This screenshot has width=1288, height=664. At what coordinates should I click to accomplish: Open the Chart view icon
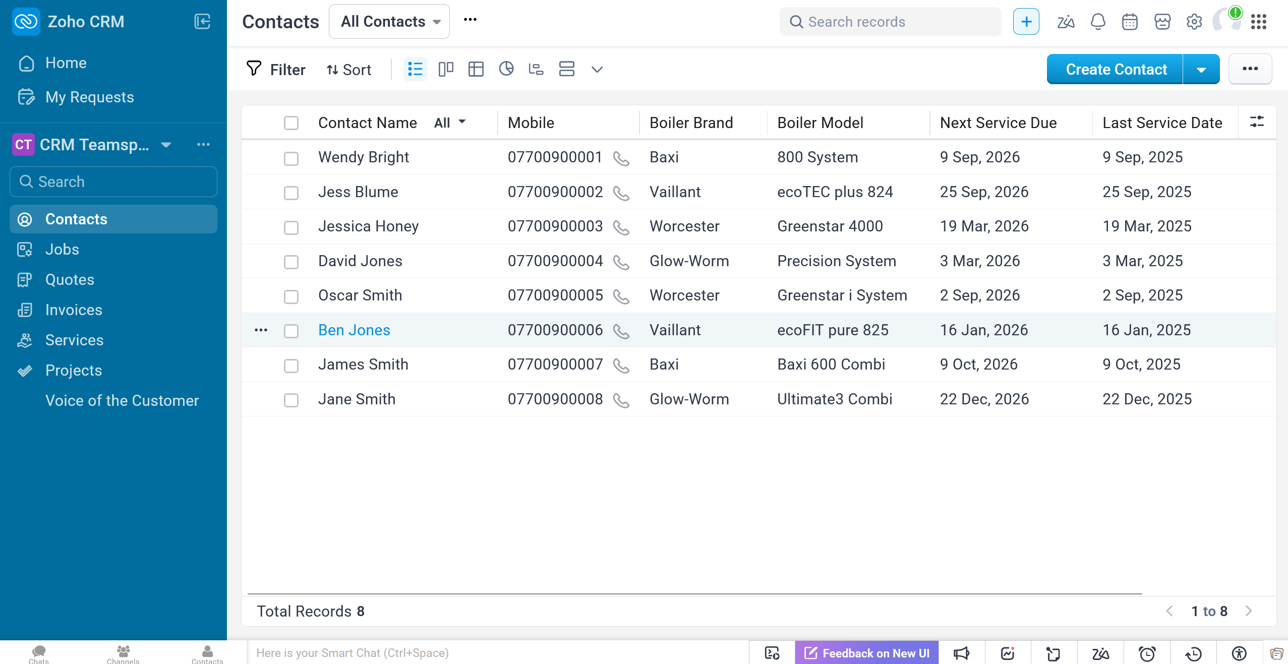[506, 69]
